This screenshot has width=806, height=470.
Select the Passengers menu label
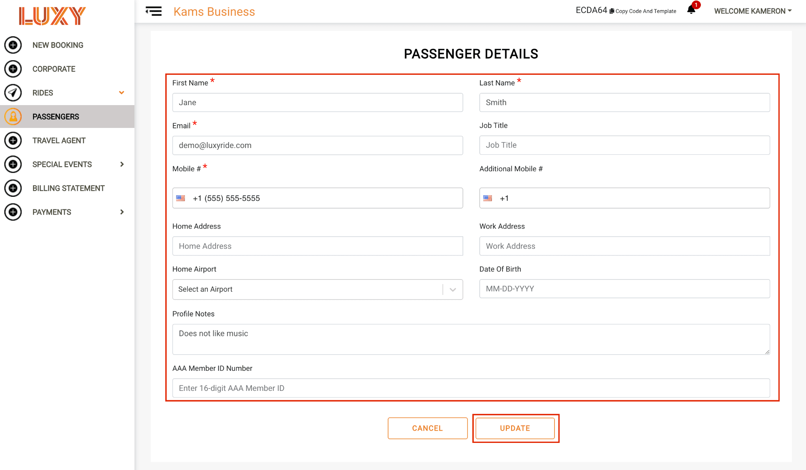[x=56, y=117]
